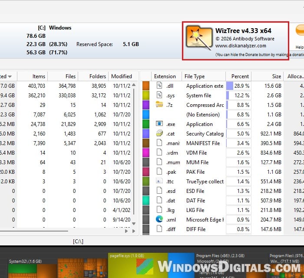
Task: Click the .cat security catalog icon
Action: pos(159,133)
